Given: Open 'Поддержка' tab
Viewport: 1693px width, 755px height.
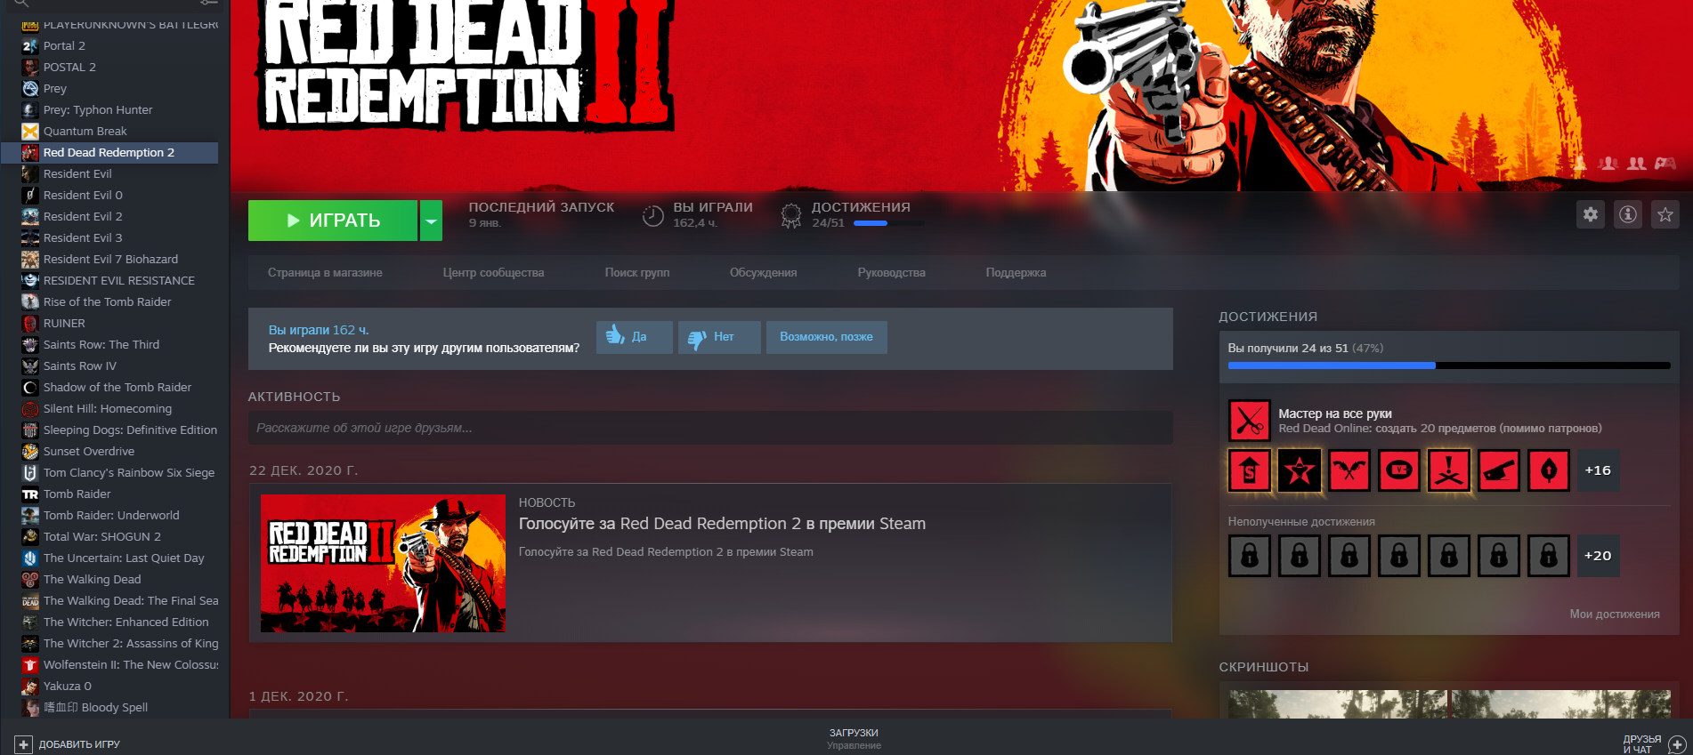Looking at the screenshot, I should click(1016, 273).
